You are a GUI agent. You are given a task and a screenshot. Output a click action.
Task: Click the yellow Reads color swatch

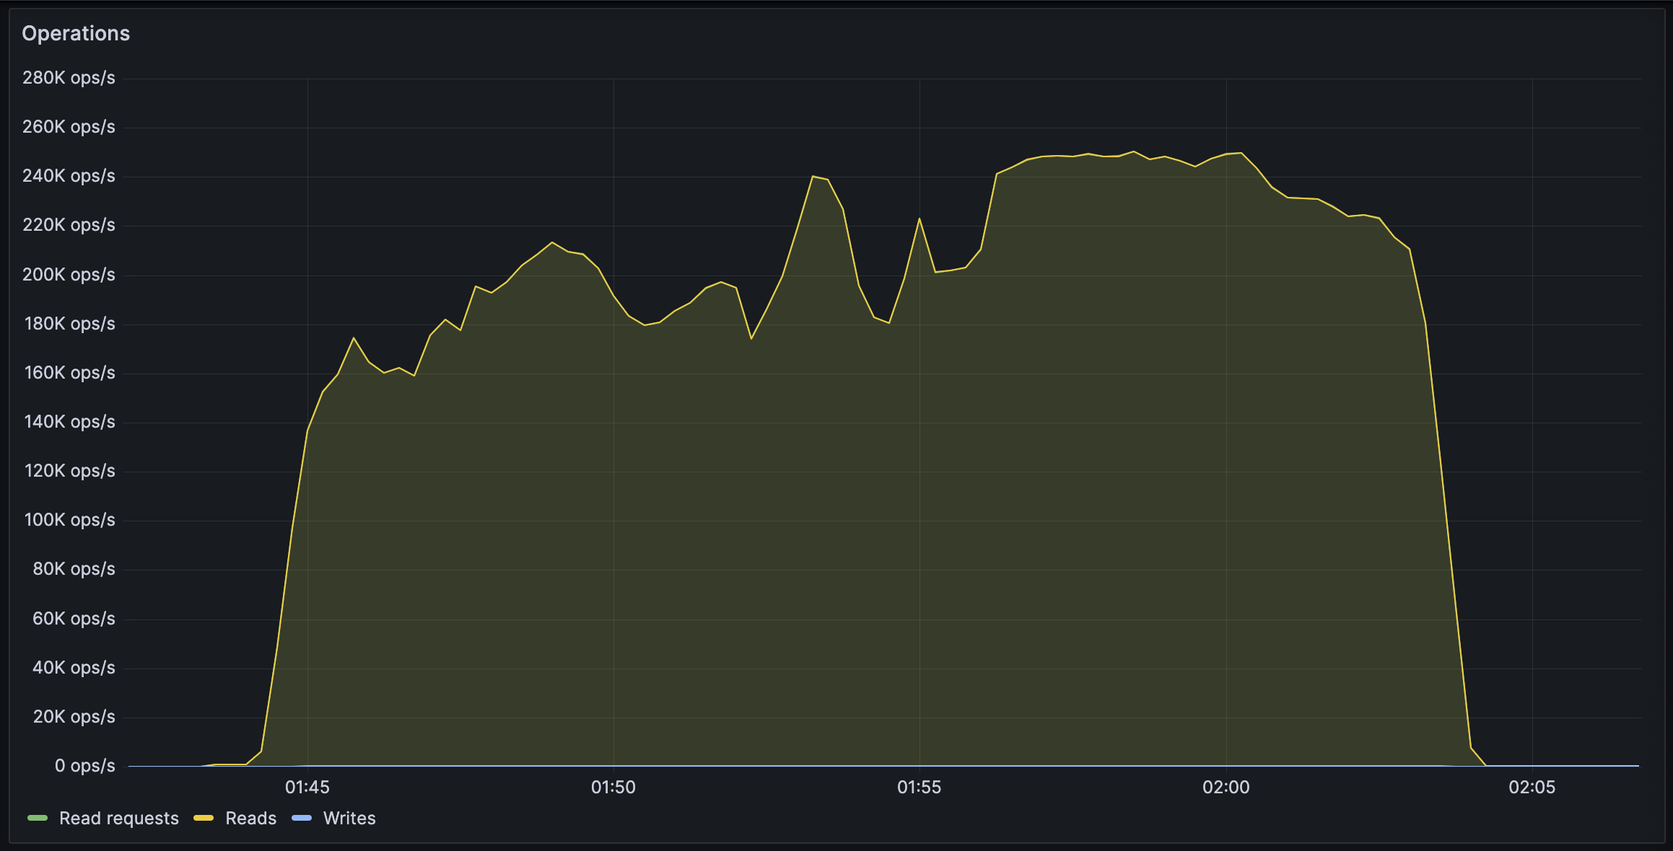(204, 818)
